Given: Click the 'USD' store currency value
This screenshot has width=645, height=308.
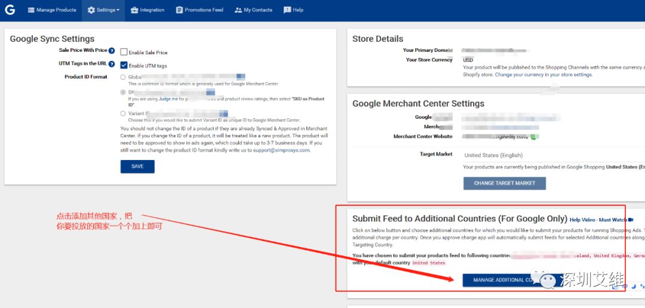Looking at the screenshot, I should click(468, 60).
